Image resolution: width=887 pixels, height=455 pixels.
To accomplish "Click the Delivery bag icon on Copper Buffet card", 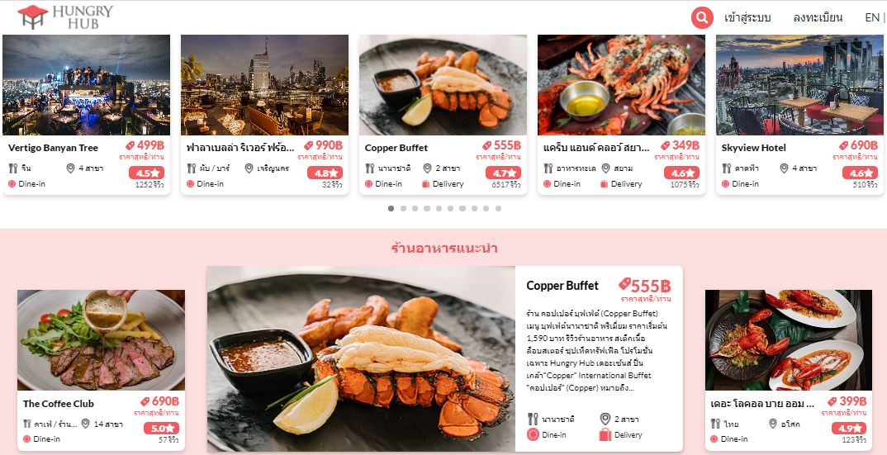I will click(x=426, y=184).
